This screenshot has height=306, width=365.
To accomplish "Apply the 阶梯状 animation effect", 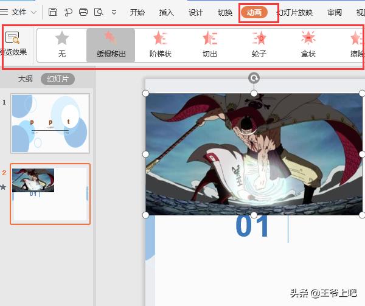I will pyautogui.click(x=161, y=39).
